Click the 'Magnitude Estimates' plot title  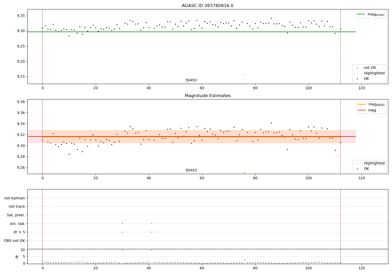pos(207,96)
